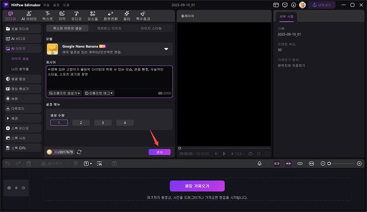
Task: Open the 자막 subtitles tab
Action: click(x=62, y=16)
